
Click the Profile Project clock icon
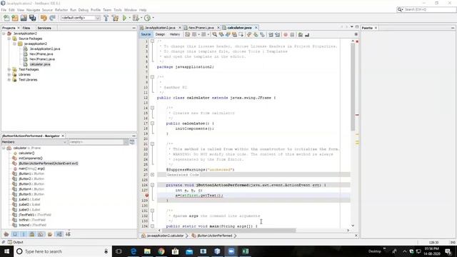[148, 18]
